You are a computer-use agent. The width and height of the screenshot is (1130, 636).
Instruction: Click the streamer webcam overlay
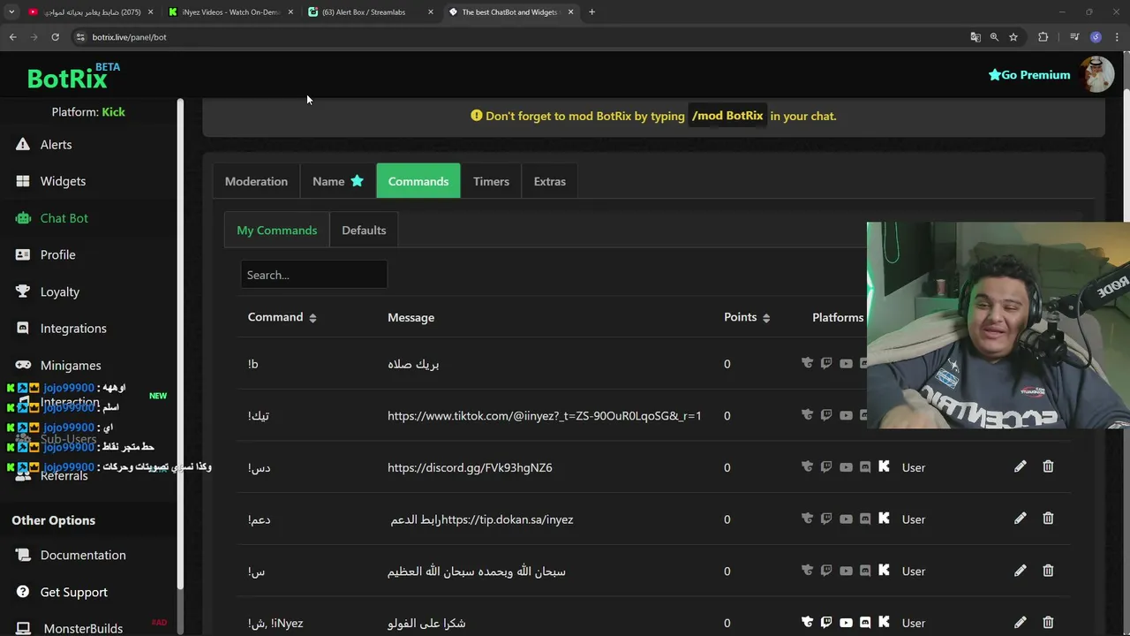pos(998,325)
